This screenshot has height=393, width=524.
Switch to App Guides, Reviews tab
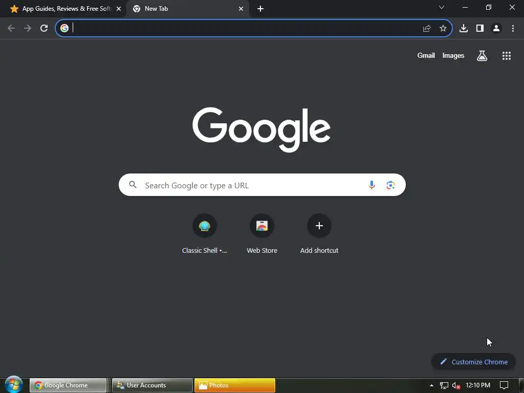coord(63,9)
